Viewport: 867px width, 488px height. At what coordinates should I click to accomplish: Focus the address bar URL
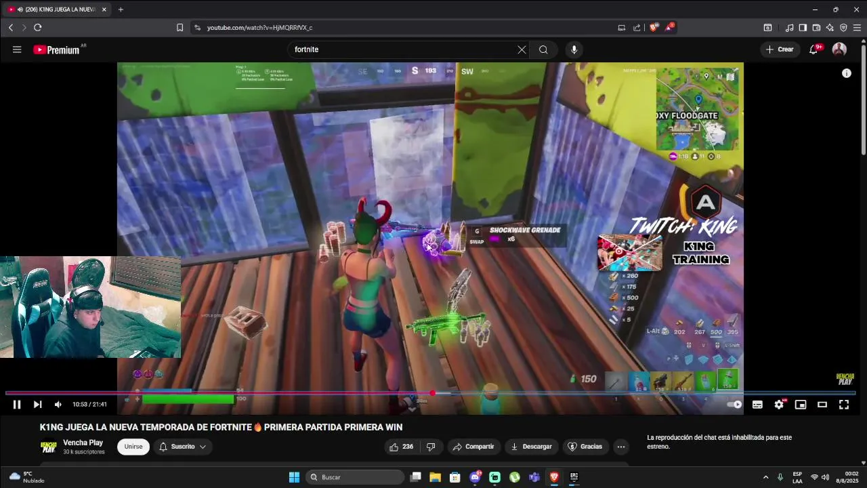(259, 28)
